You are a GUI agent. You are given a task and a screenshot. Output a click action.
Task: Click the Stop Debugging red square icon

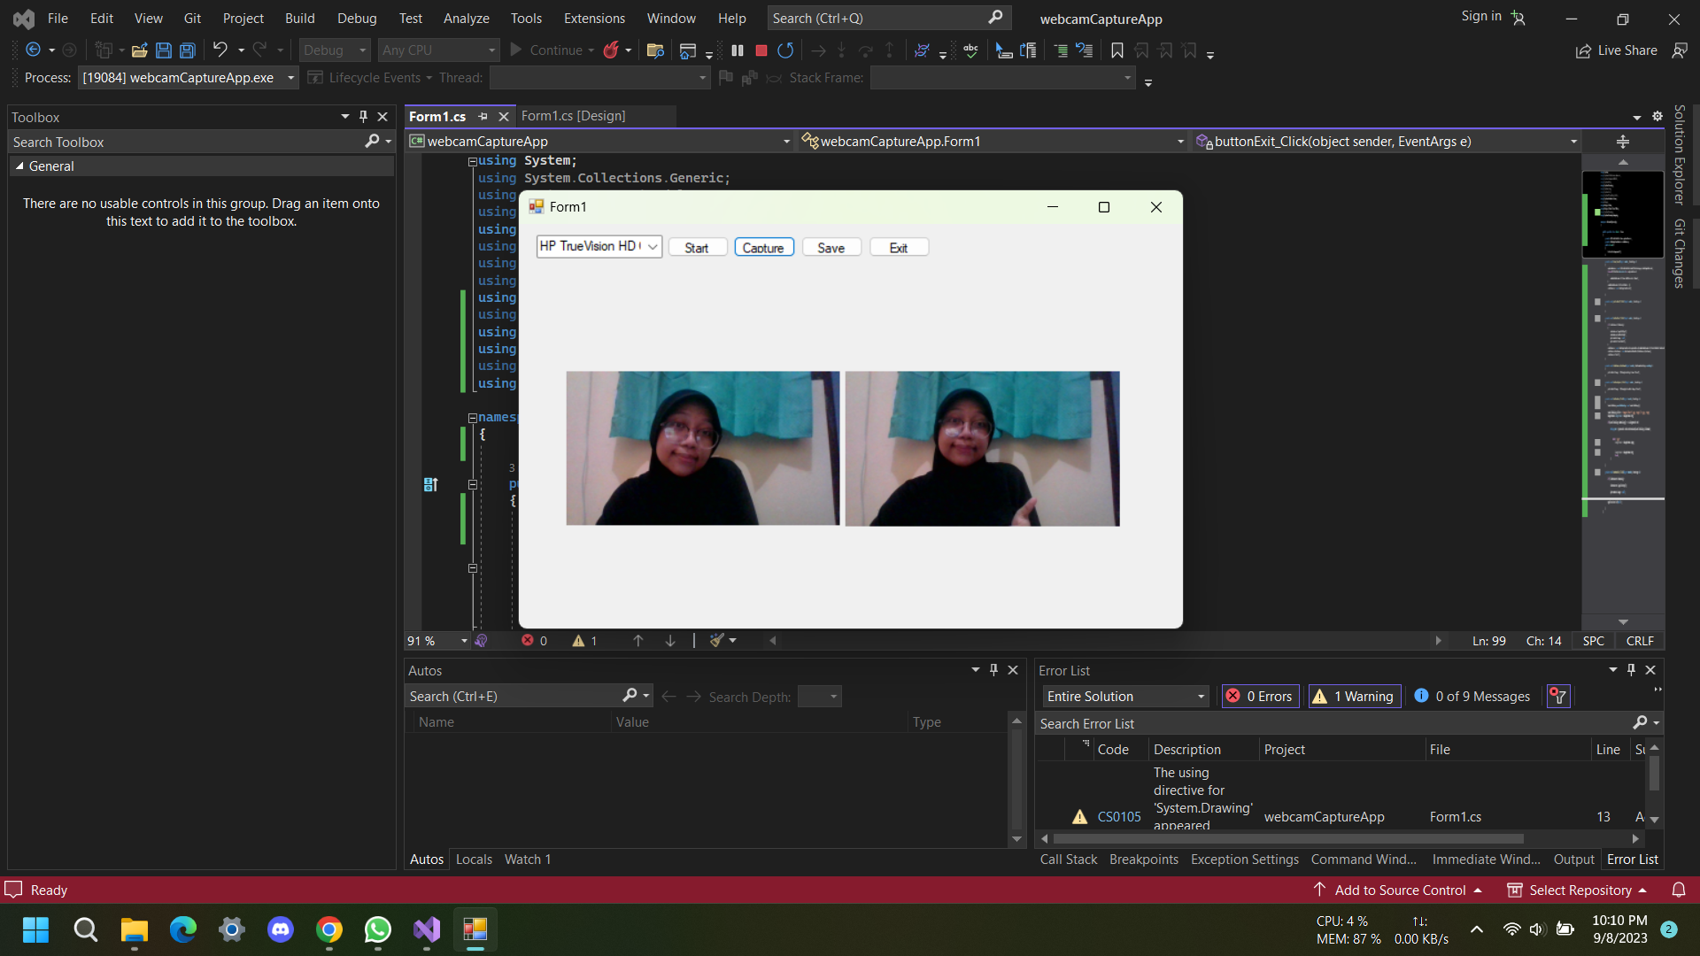point(761,50)
